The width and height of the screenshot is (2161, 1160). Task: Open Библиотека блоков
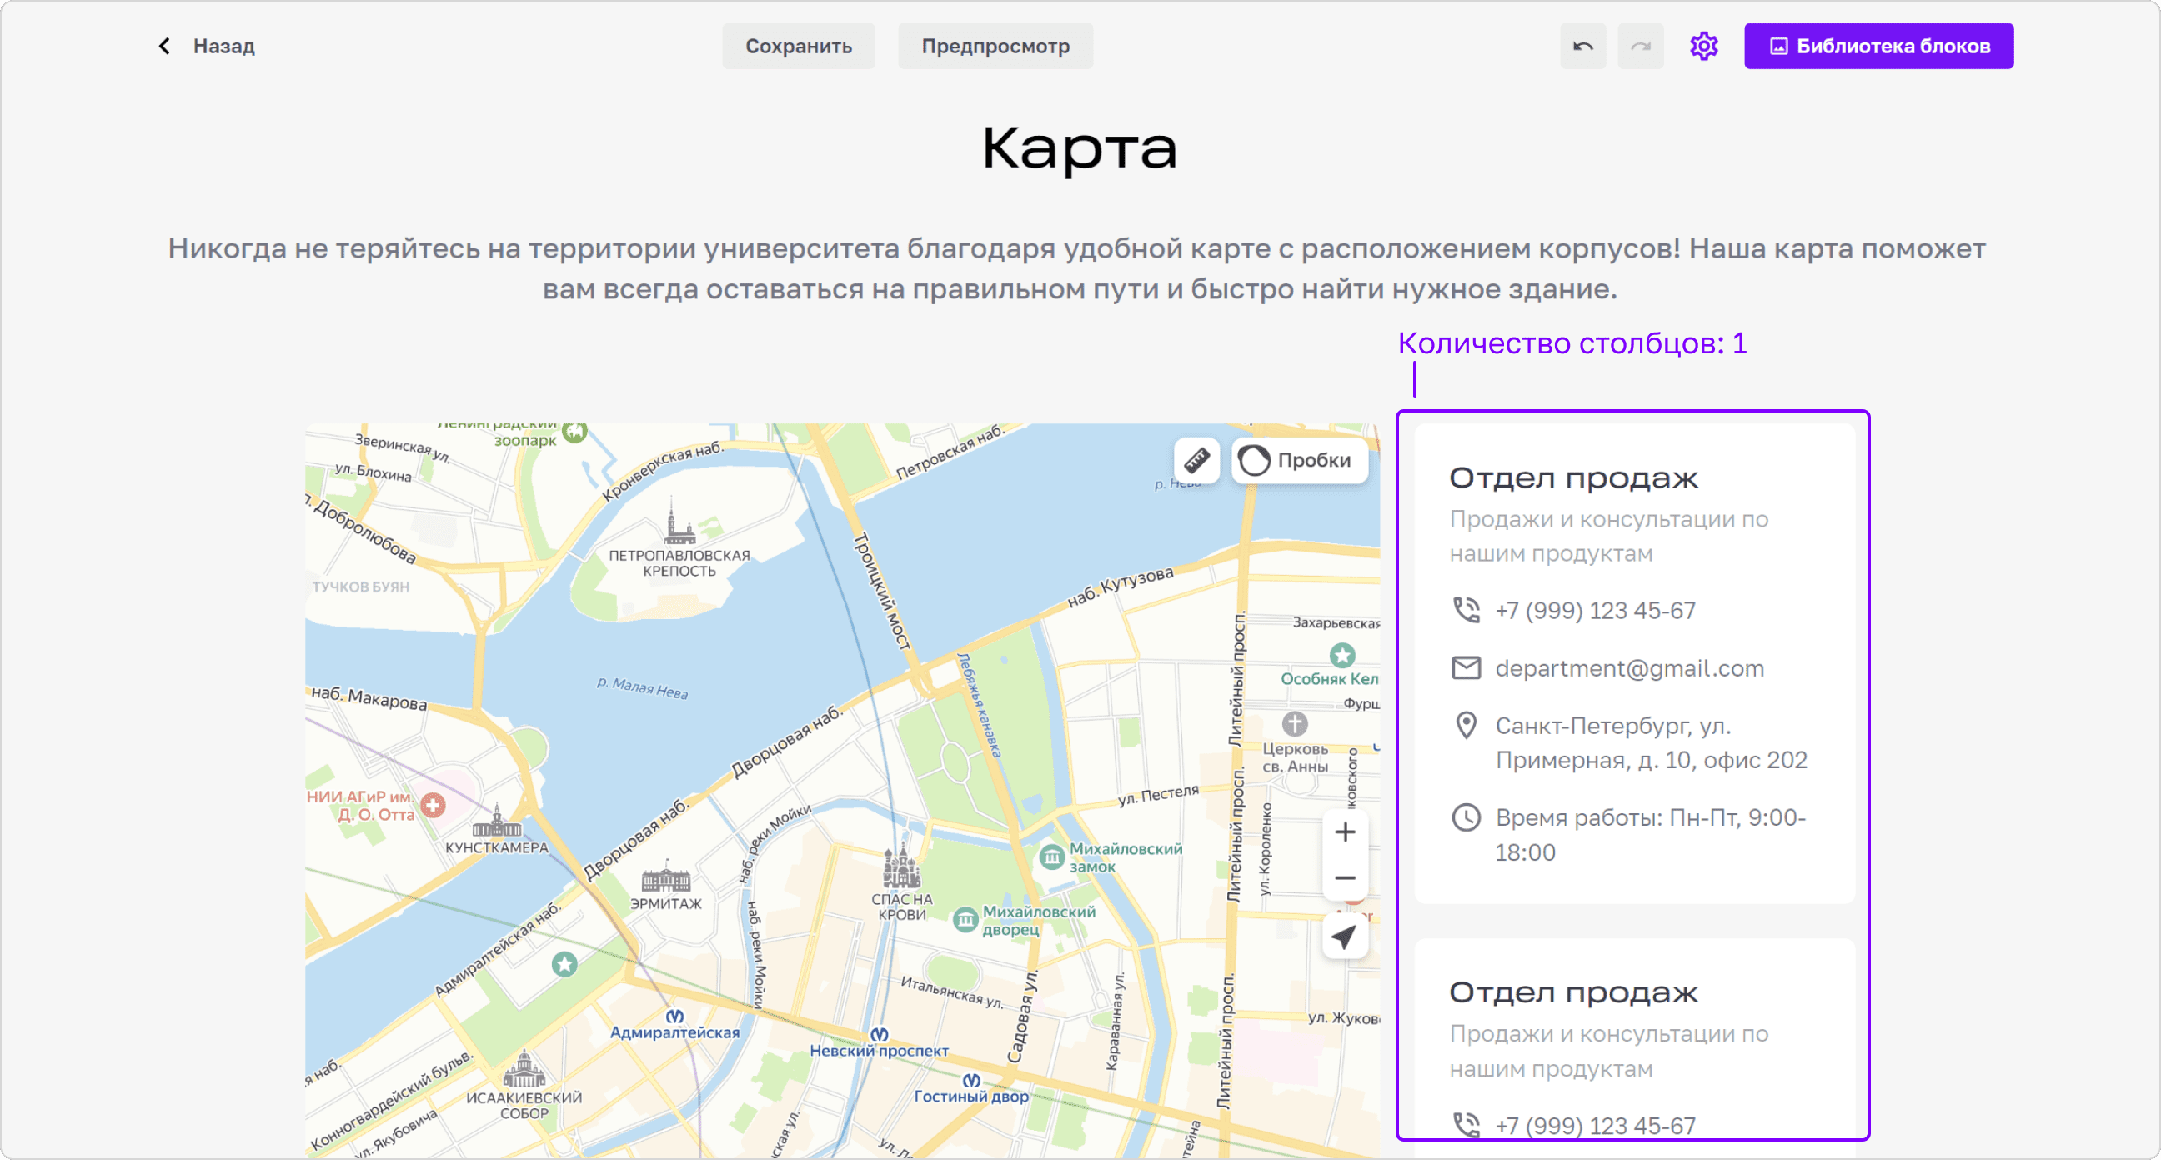[1878, 46]
